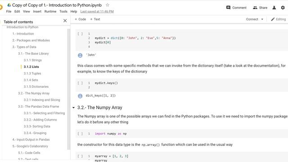Open the Help menu
This screenshot has width=288, height=162.
(74, 11)
